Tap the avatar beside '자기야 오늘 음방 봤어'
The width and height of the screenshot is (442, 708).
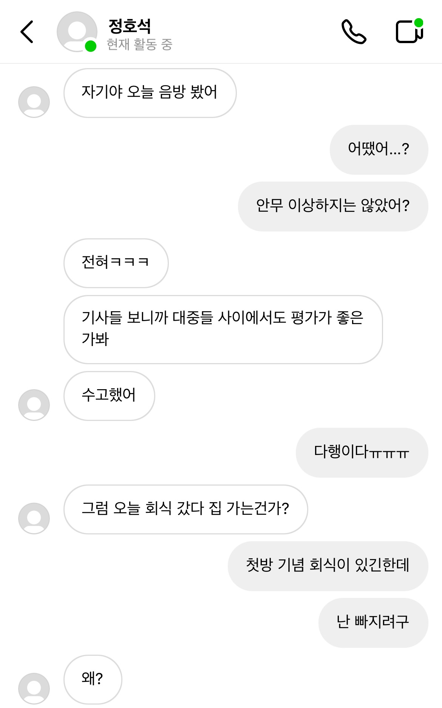tap(34, 102)
